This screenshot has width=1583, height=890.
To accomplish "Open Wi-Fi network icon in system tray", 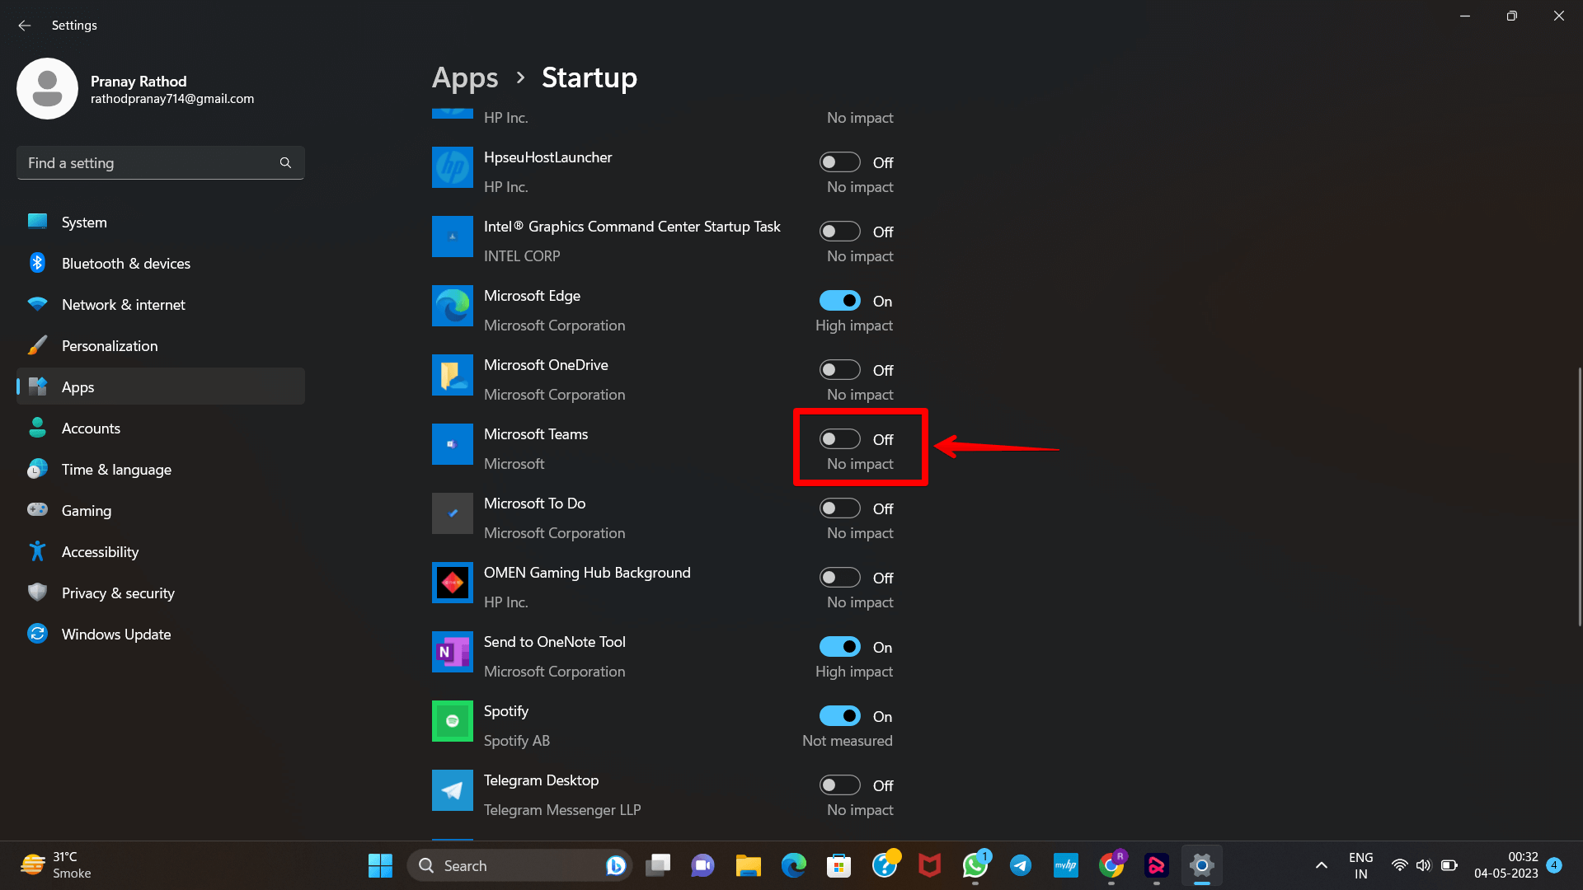I will tap(1399, 865).
